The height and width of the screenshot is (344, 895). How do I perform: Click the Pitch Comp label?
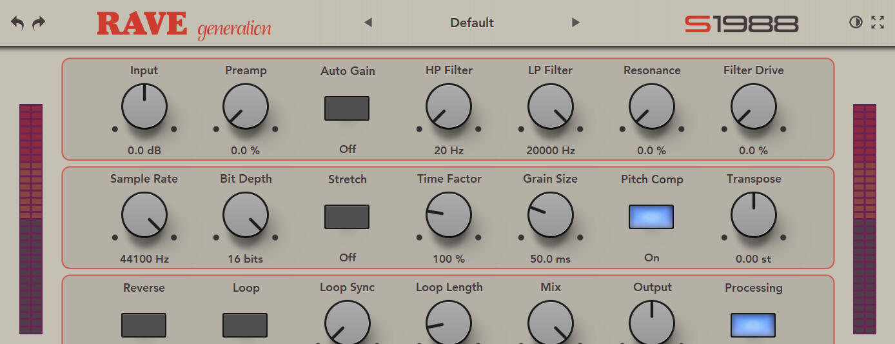pyautogui.click(x=652, y=179)
